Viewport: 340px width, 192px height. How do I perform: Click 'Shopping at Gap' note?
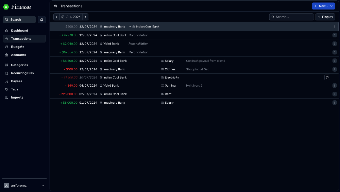point(198,69)
